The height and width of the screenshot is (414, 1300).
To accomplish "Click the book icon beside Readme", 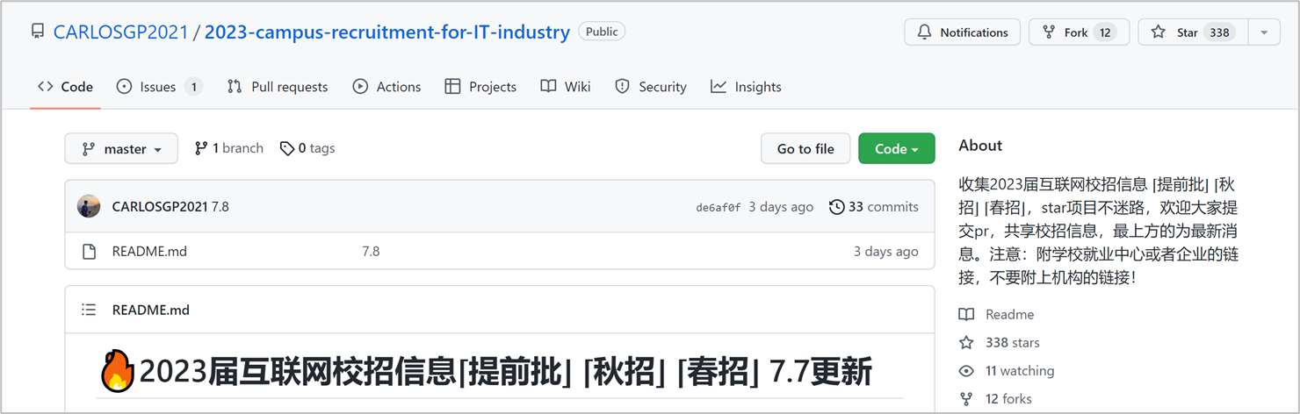I will tap(966, 314).
